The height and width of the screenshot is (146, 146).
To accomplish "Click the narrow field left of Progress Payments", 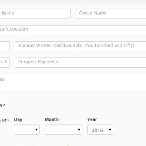I will [5, 62].
